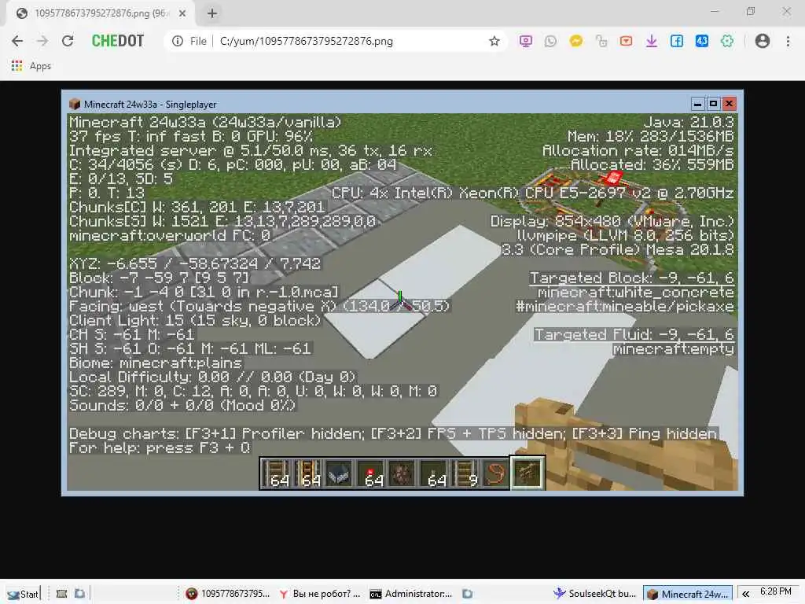Open the orange video downloader extension icon

627,41
